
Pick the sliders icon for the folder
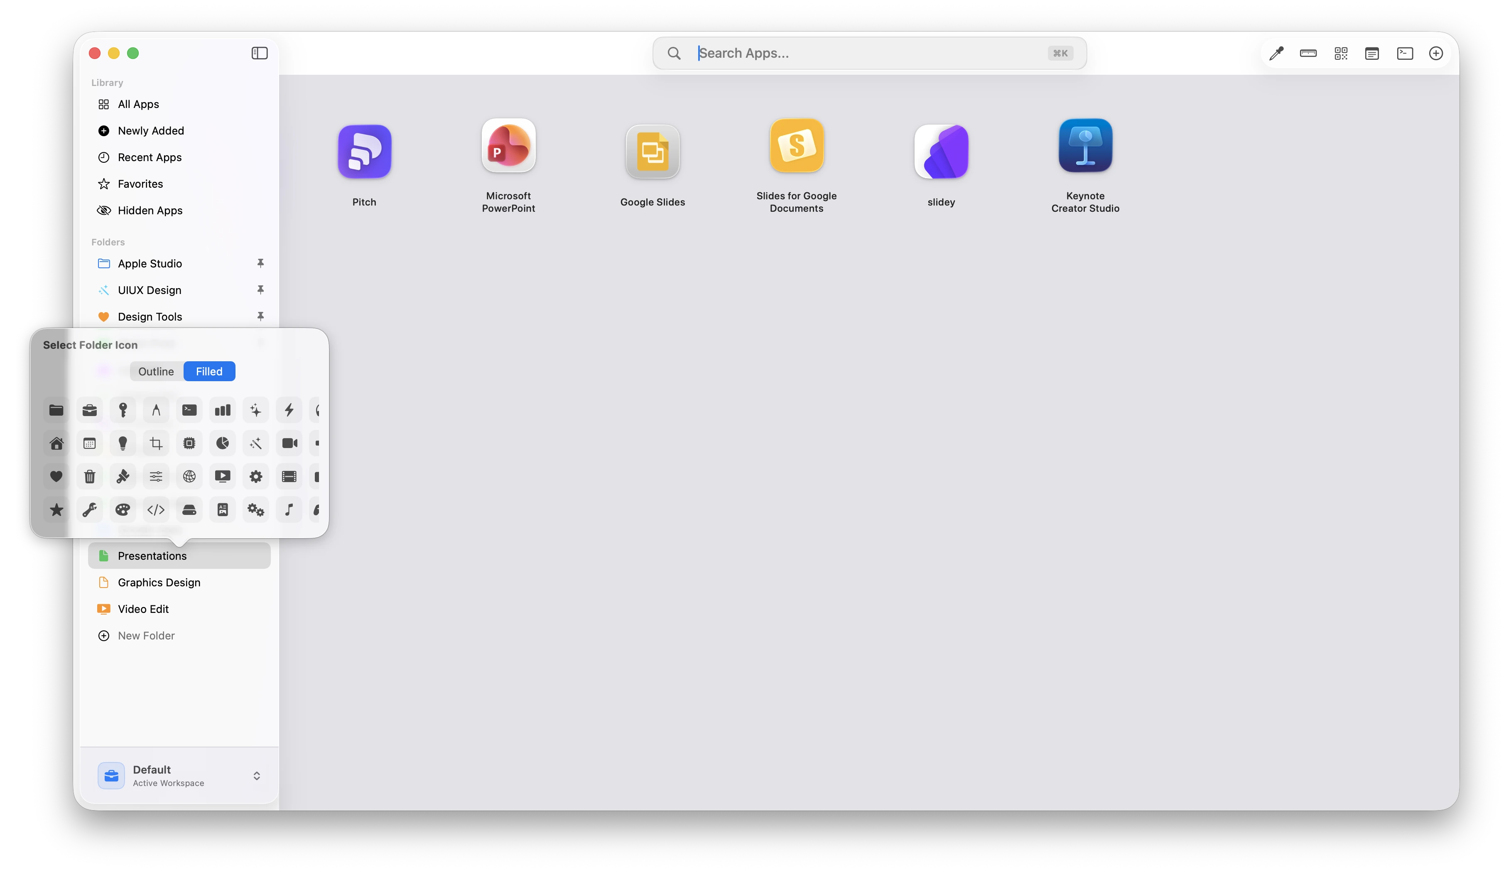point(156,476)
